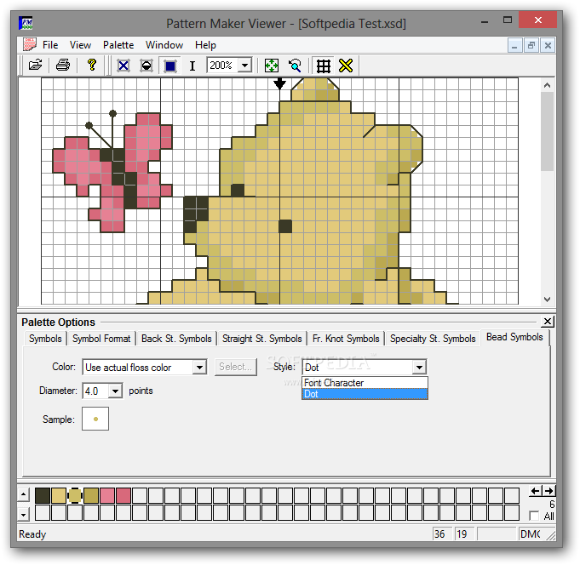The image size is (580, 565).
Task: Click the palette scroll up arrow
Action: [23, 494]
